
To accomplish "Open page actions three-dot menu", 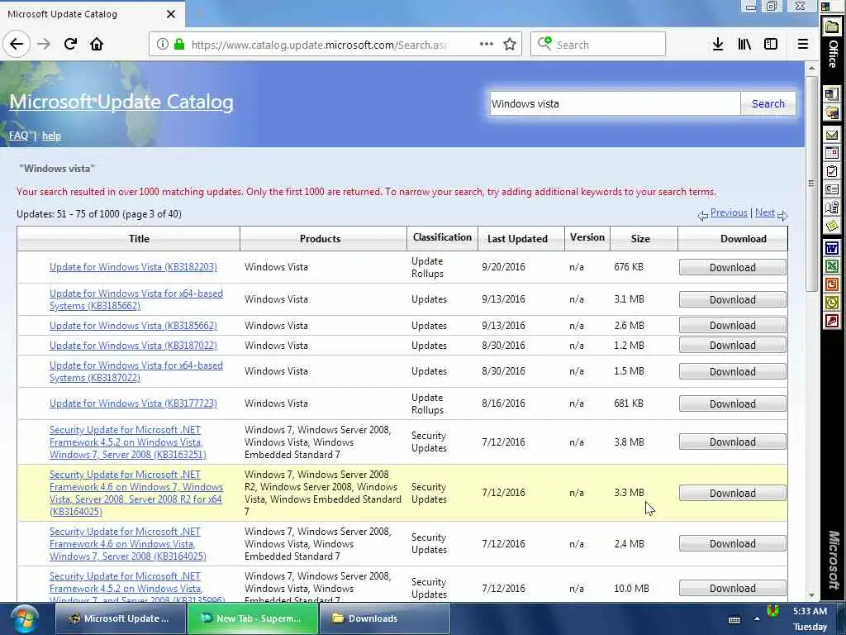I will (486, 45).
